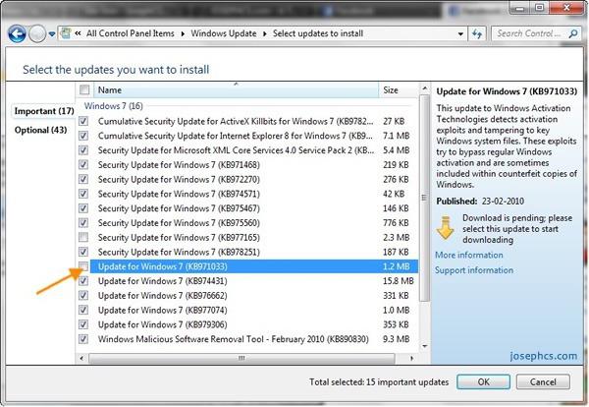Open the More information link
589x407 pixels.
pos(469,255)
